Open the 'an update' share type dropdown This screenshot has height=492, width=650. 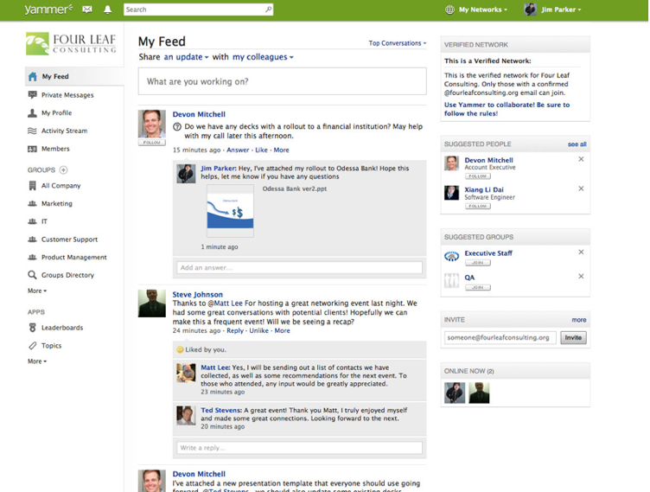[186, 57]
